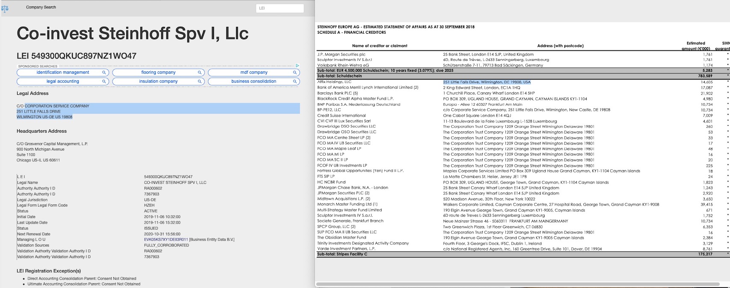Follow the EVK05KS7XY1DEII3R011 managing LOU link
The image size is (730, 288).
[x=166, y=240]
